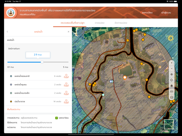Select the แหล่งน้ำธรรมชาติ row label
This screenshot has width=182, height=136.
click(x=22, y=76)
